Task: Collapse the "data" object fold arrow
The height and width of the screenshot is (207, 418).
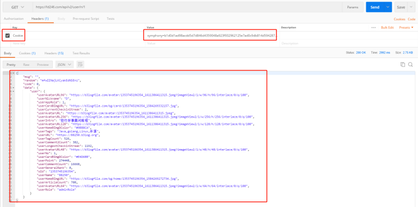Action: [x=14, y=87]
